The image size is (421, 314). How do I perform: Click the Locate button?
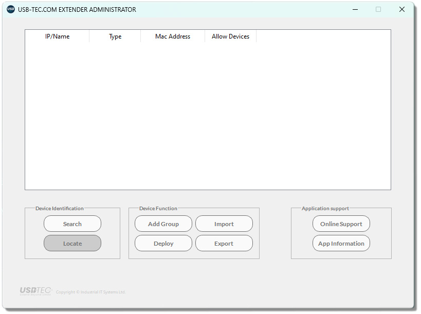pyautogui.click(x=72, y=244)
